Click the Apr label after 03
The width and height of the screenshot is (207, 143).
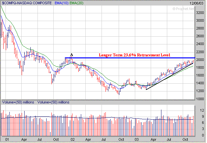pos(153,139)
